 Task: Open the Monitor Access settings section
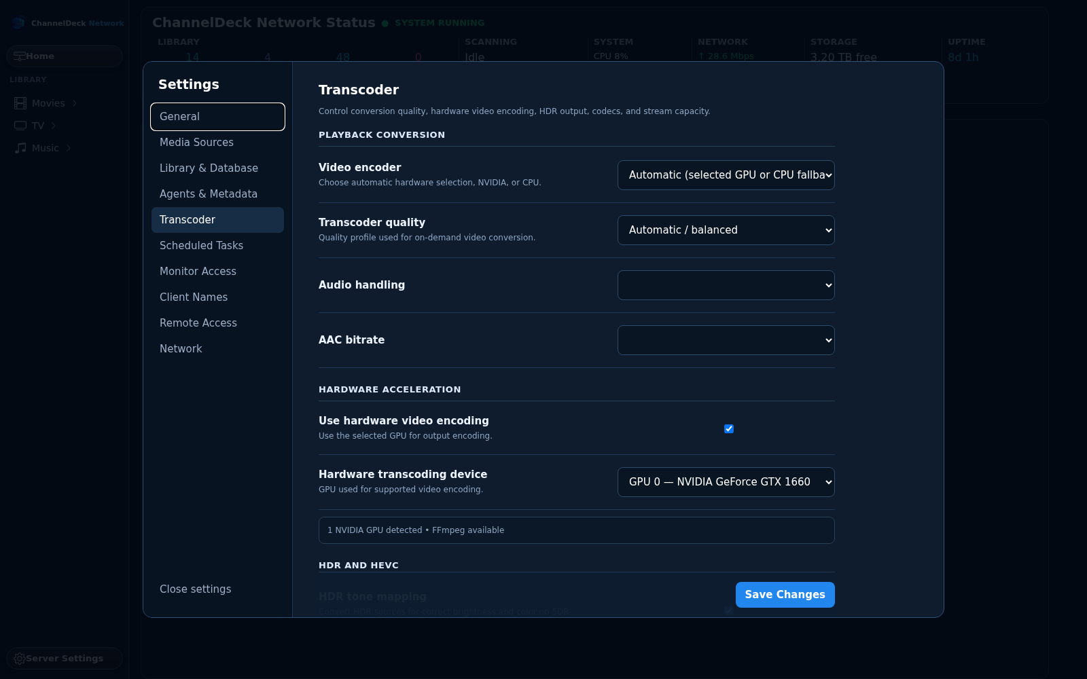coord(217,272)
